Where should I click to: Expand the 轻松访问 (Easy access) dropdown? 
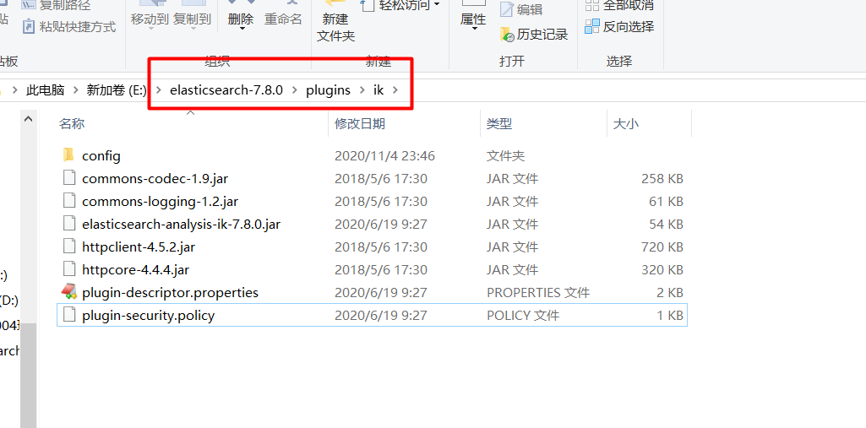click(x=437, y=5)
